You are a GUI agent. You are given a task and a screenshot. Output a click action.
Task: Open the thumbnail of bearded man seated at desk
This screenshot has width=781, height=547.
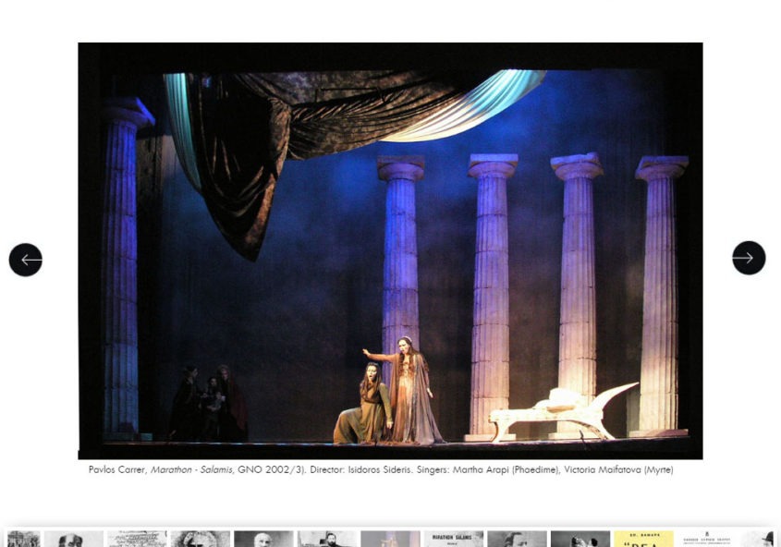[x=326, y=539]
